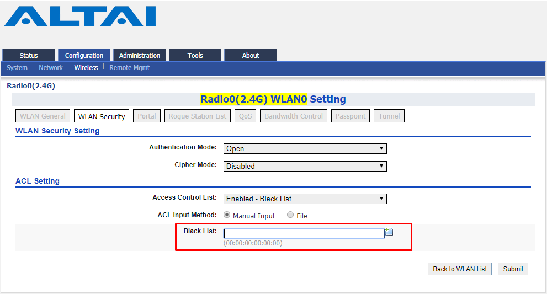Viewport: 547px width, 294px height.
Task: Switch to the Bandwidth Control tab
Action: point(294,116)
